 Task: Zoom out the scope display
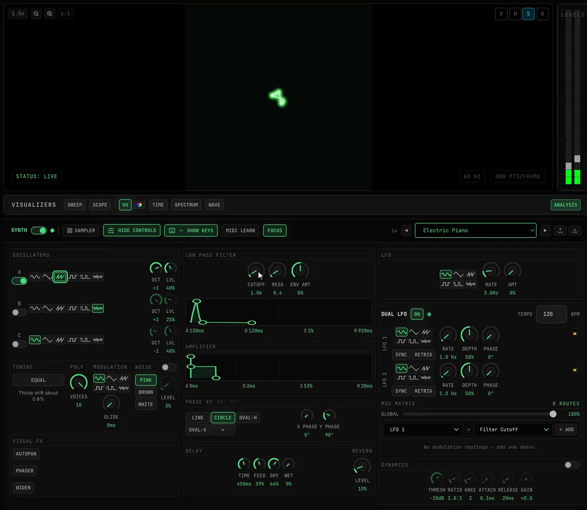(x=36, y=14)
